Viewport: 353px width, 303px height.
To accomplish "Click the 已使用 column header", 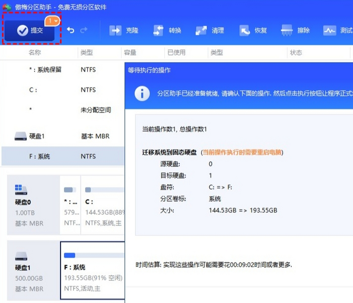I will coord(176,52).
